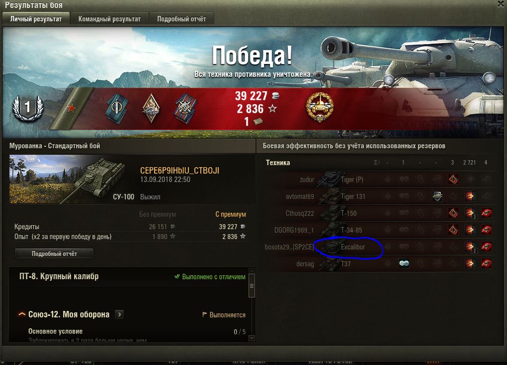Click the red star rank ribbon
This screenshot has width=507, height=365.
click(72, 108)
